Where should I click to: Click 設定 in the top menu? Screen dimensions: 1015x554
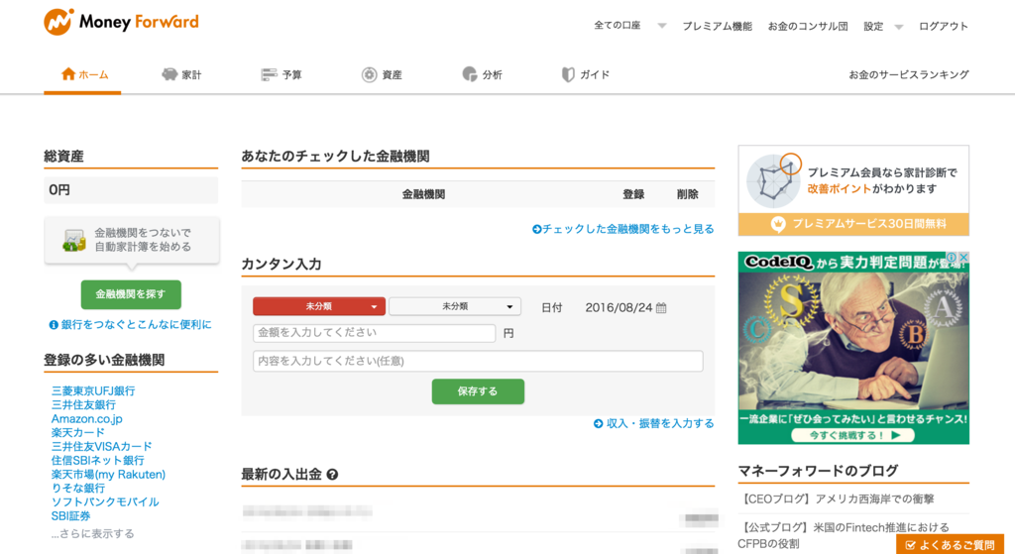click(x=873, y=26)
